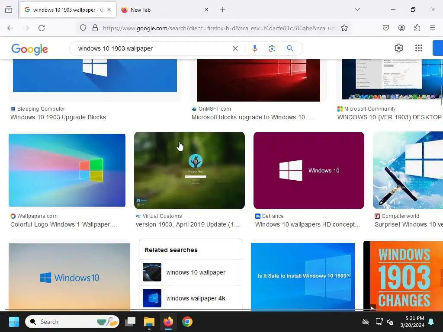View site security lock information
This screenshot has width=443, height=332.
point(95,28)
